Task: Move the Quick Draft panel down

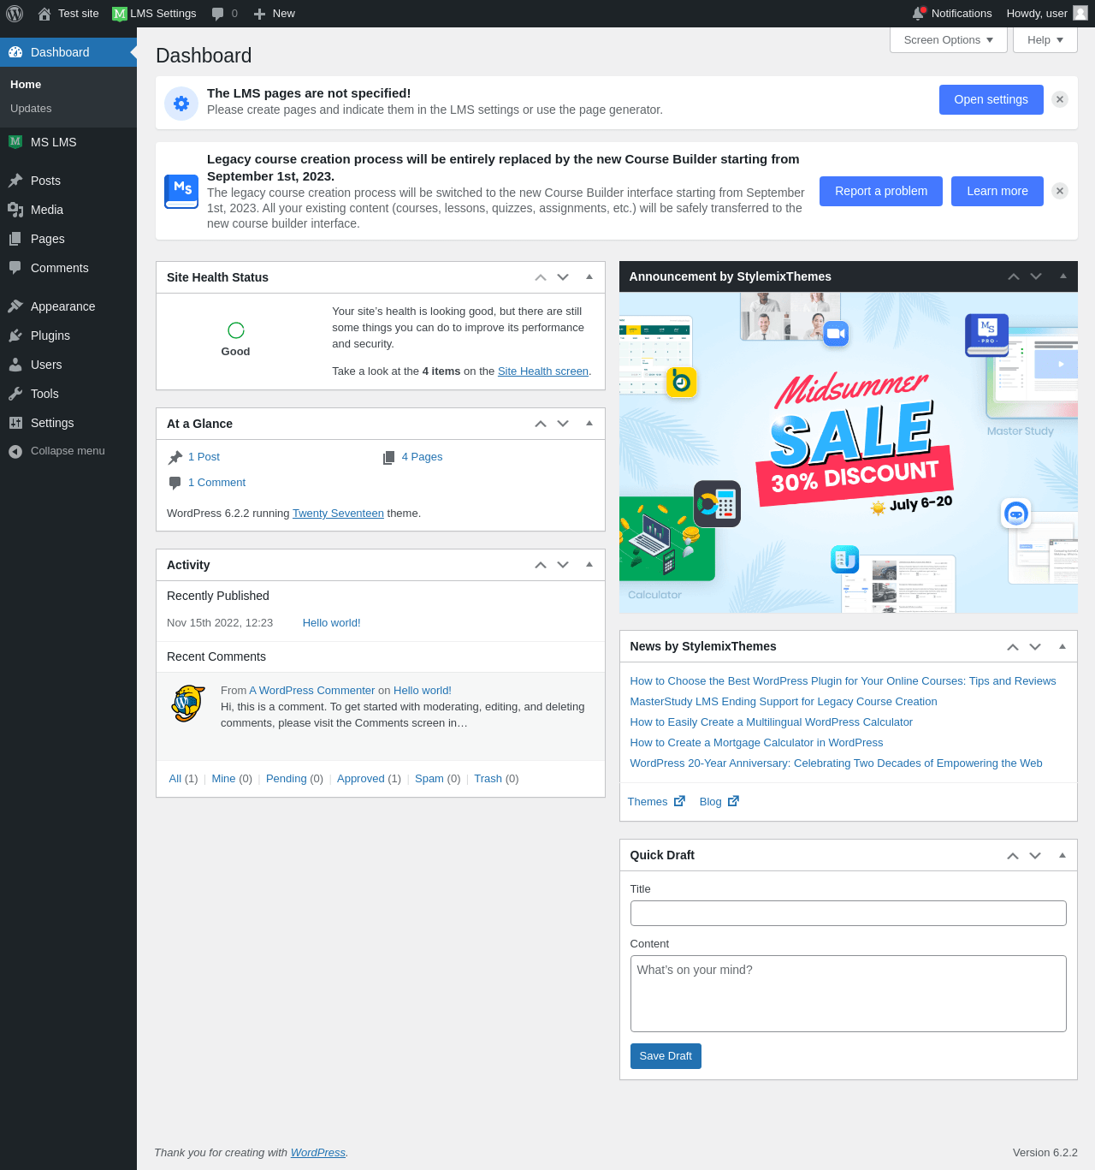Action: tap(1035, 856)
